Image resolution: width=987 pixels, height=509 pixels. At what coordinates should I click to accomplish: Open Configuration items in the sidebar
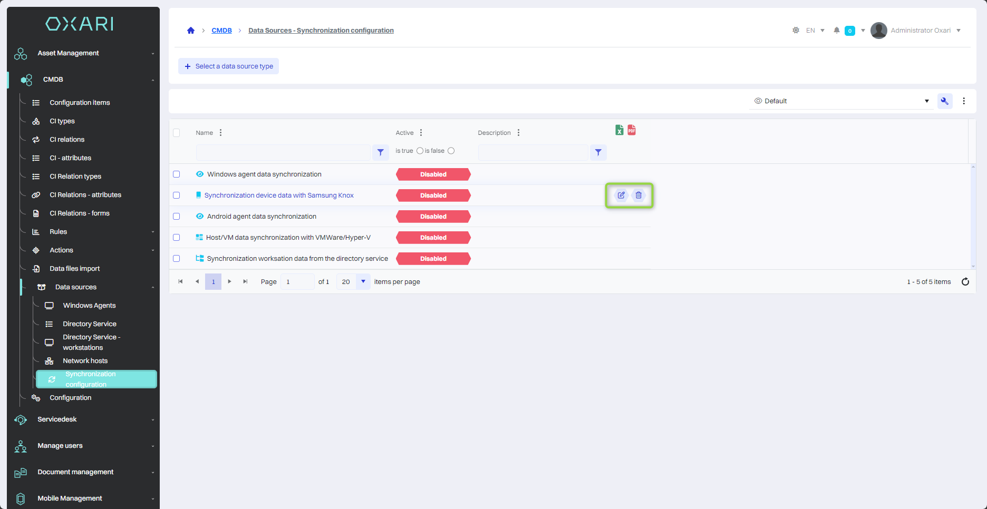click(x=80, y=103)
